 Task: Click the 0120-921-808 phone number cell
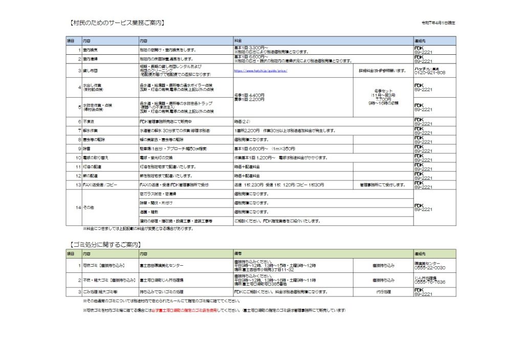coord(430,73)
